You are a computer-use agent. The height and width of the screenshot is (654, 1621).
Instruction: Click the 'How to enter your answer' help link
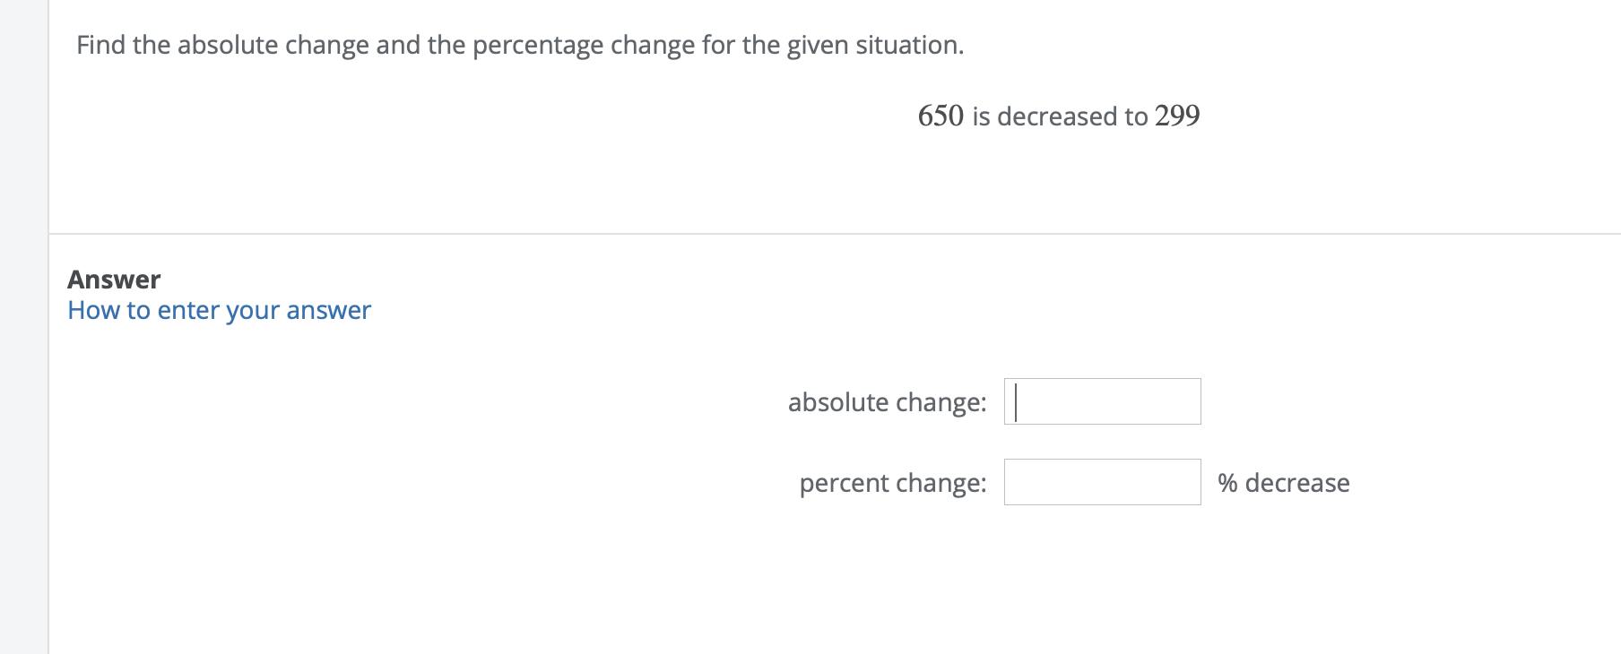click(219, 309)
